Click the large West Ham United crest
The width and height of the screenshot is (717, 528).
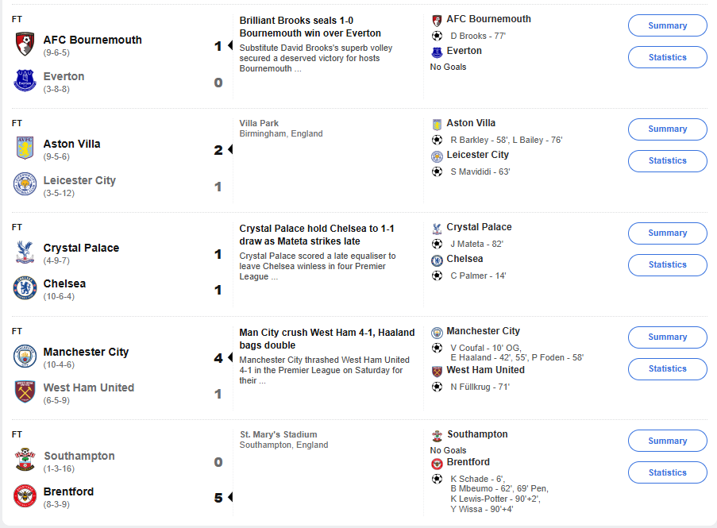(25, 391)
